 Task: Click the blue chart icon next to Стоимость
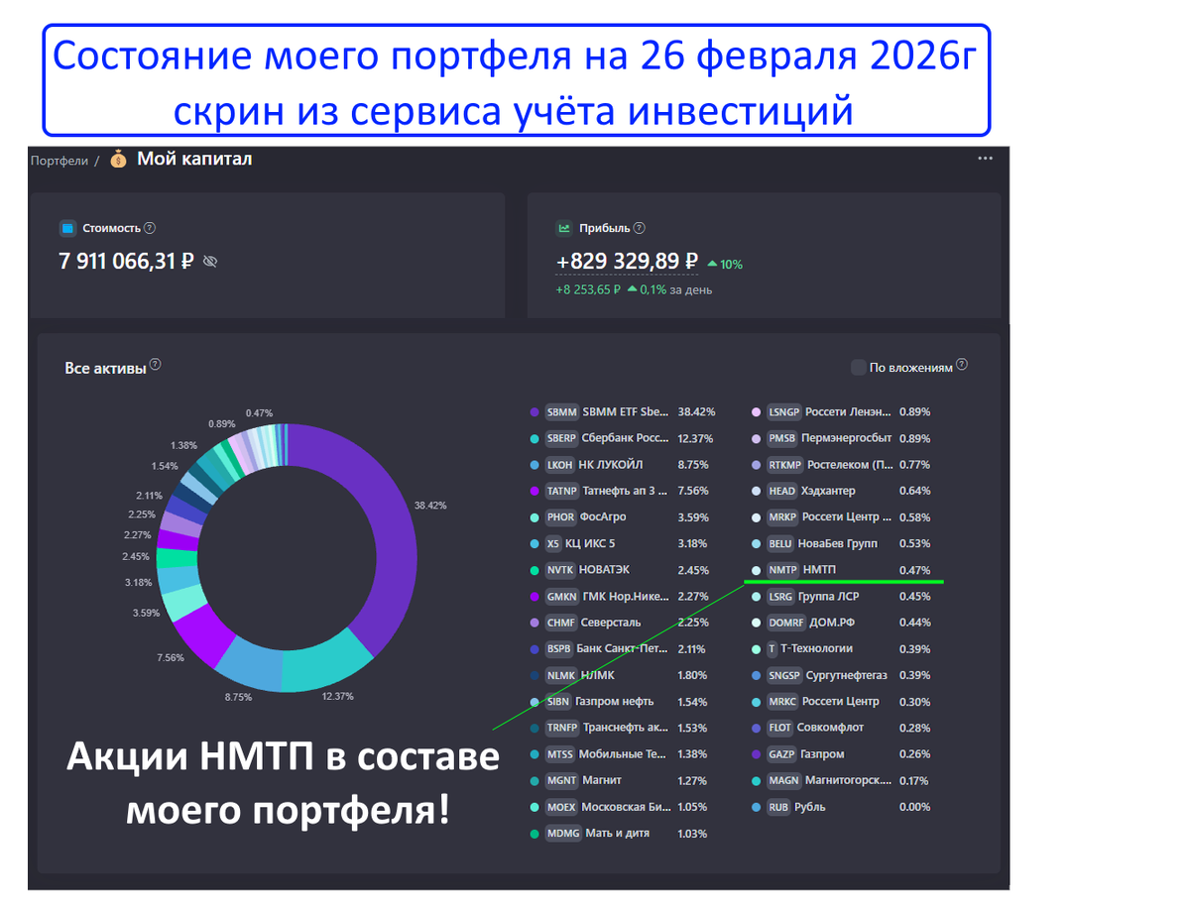pos(67,228)
